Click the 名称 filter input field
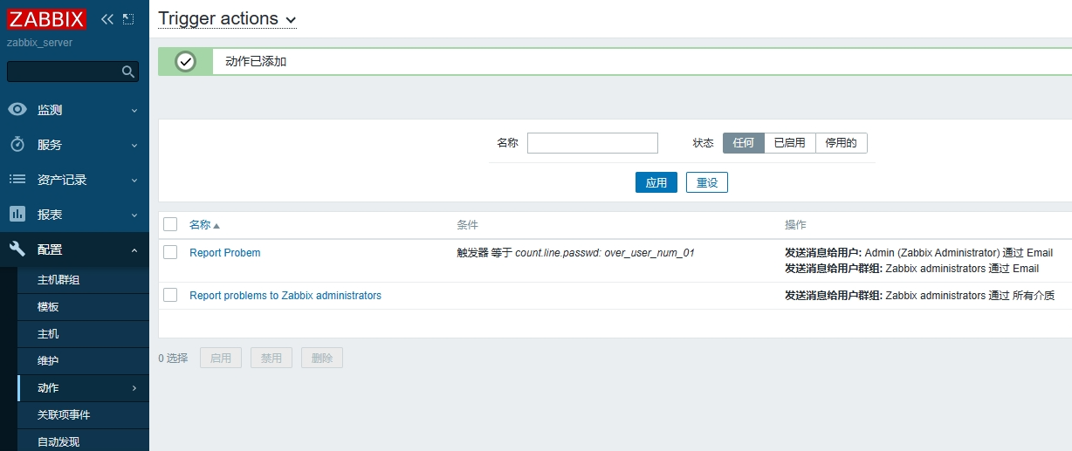The width and height of the screenshot is (1072, 451). pos(592,143)
